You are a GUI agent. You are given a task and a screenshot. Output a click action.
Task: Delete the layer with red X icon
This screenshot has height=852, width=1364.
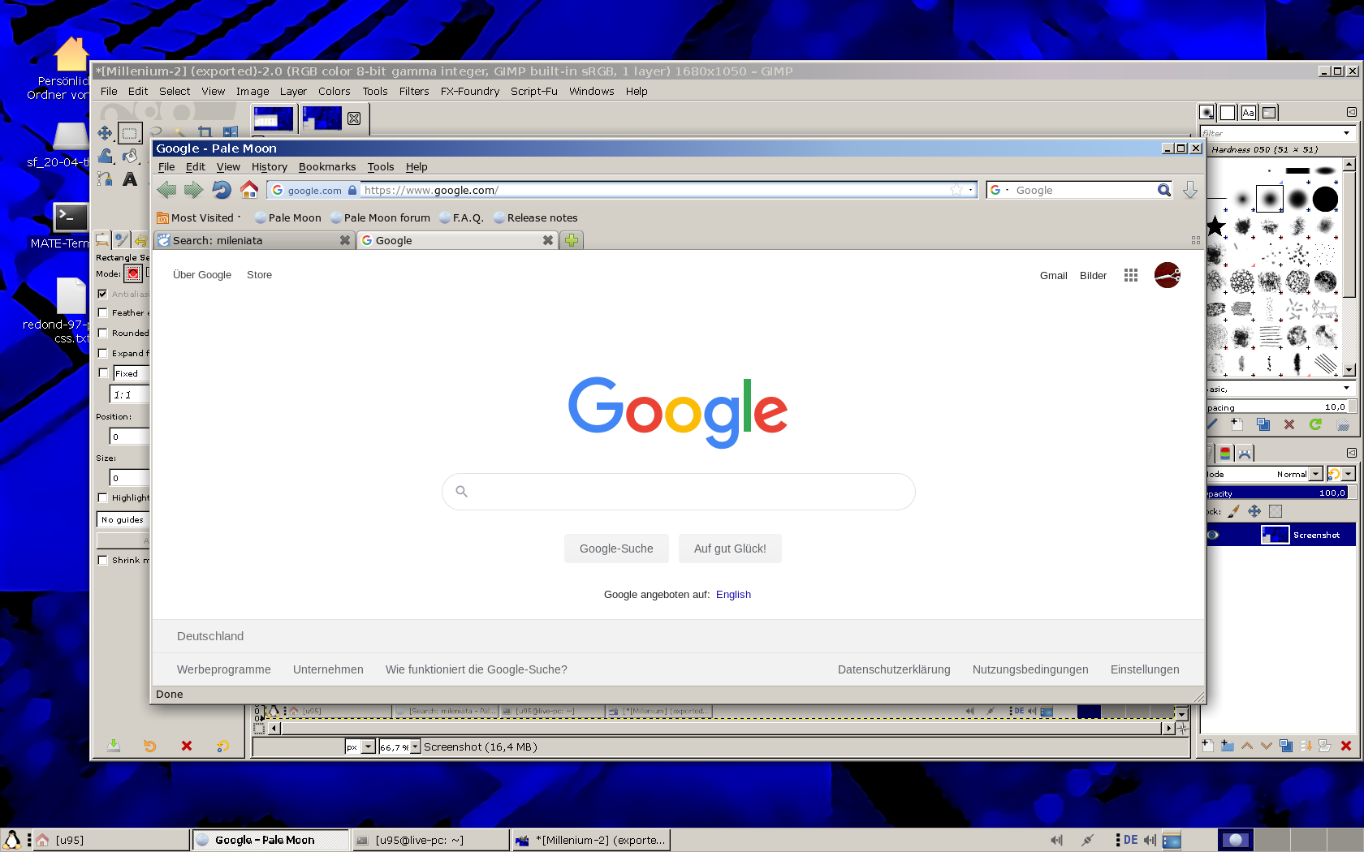tap(1346, 746)
